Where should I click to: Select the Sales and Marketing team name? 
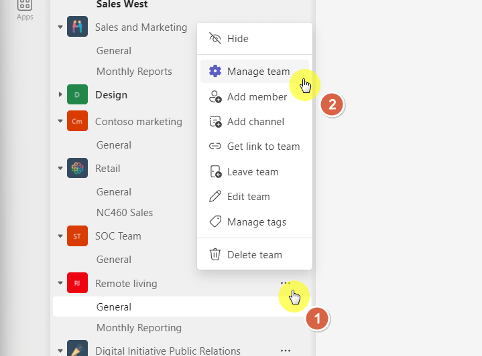coord(141,27)
